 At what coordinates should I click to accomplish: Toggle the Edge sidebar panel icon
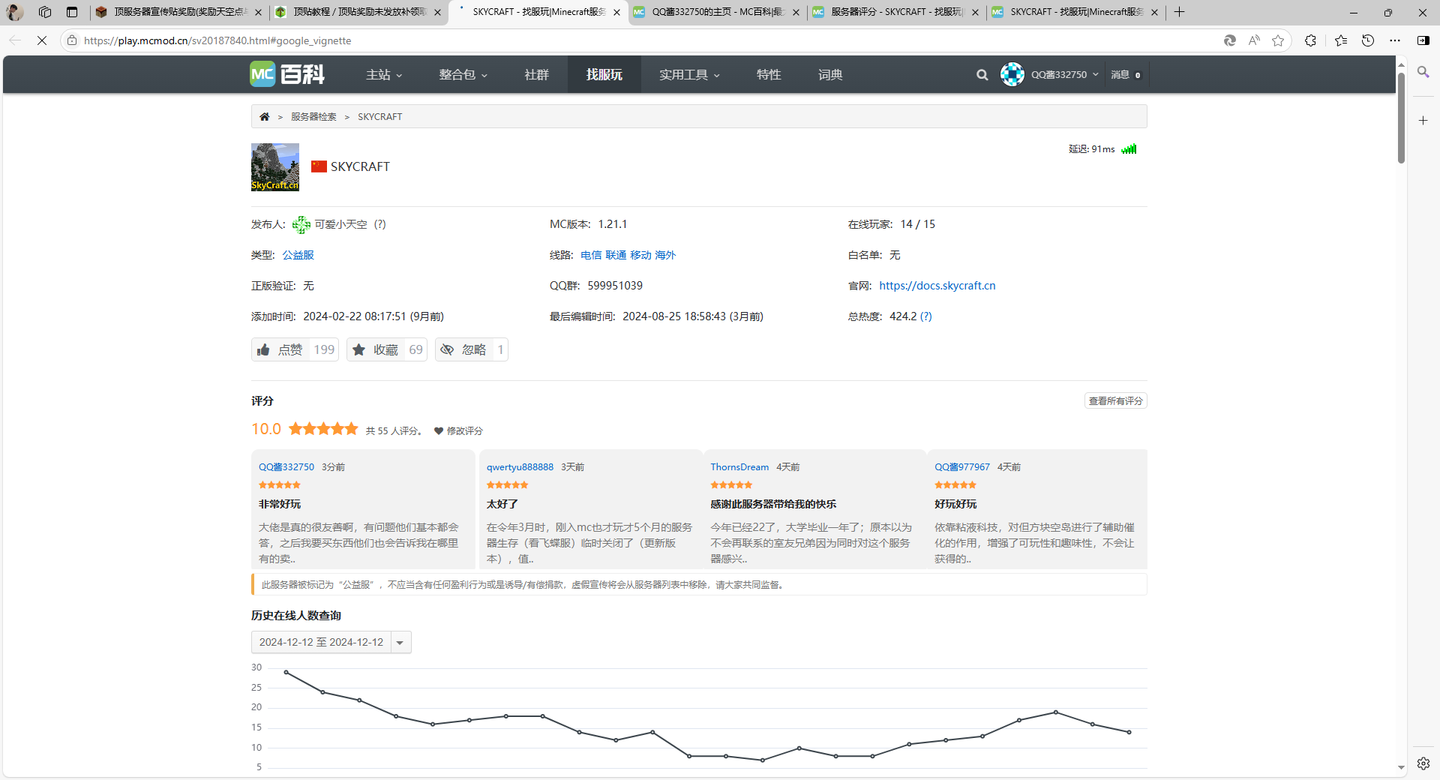[x=1423, y=40]
